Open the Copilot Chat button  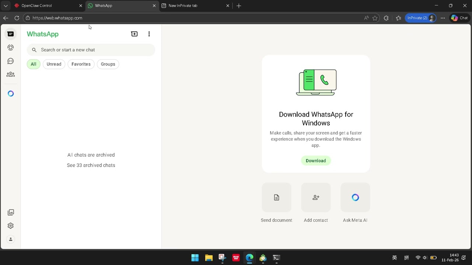coord(459,18)
